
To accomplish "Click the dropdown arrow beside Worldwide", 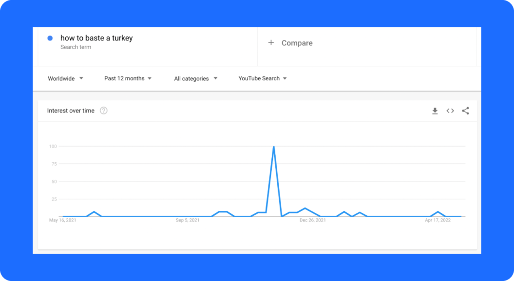I will tap(81, 78).
